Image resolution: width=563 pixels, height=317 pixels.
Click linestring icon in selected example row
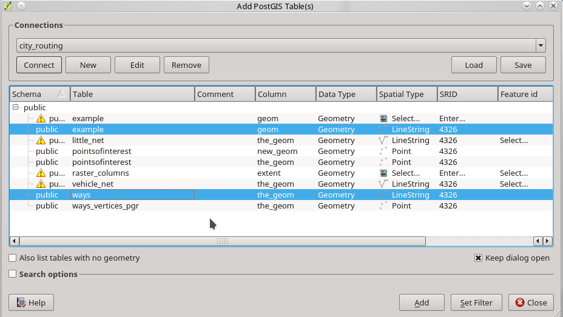click(383, 129)
